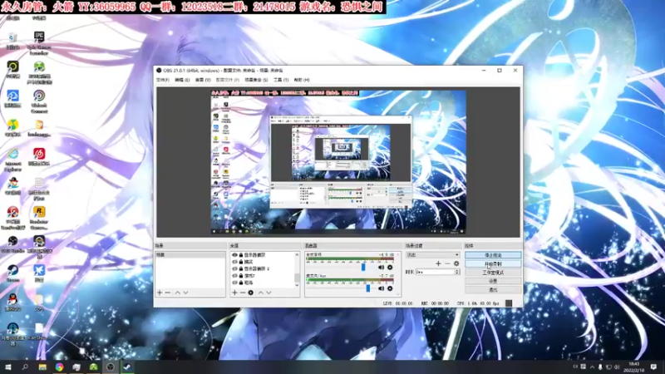The height and width of the screenshot is (374, 665).
Task: Adjust desktop audio volume slider
Action: pos(363,267)
